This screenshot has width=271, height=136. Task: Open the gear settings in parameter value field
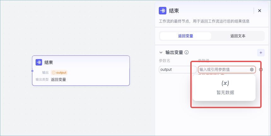pos(252,70)
